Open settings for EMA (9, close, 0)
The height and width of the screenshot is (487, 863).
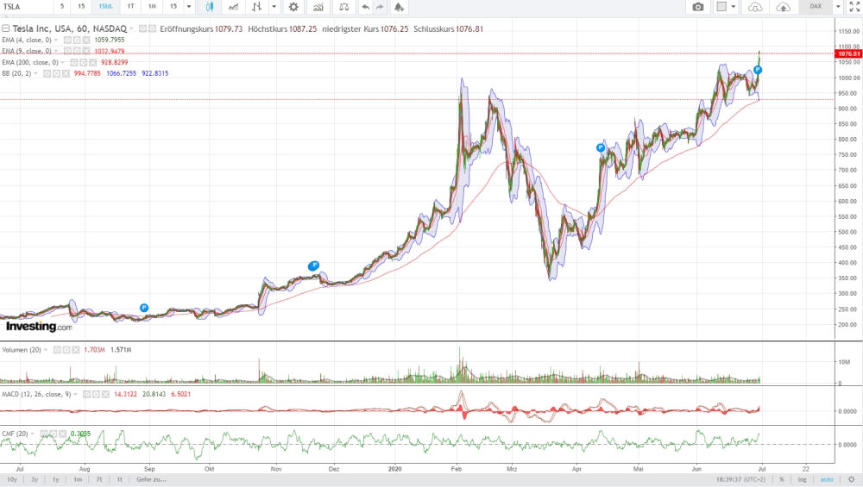(x=77, y=51)
